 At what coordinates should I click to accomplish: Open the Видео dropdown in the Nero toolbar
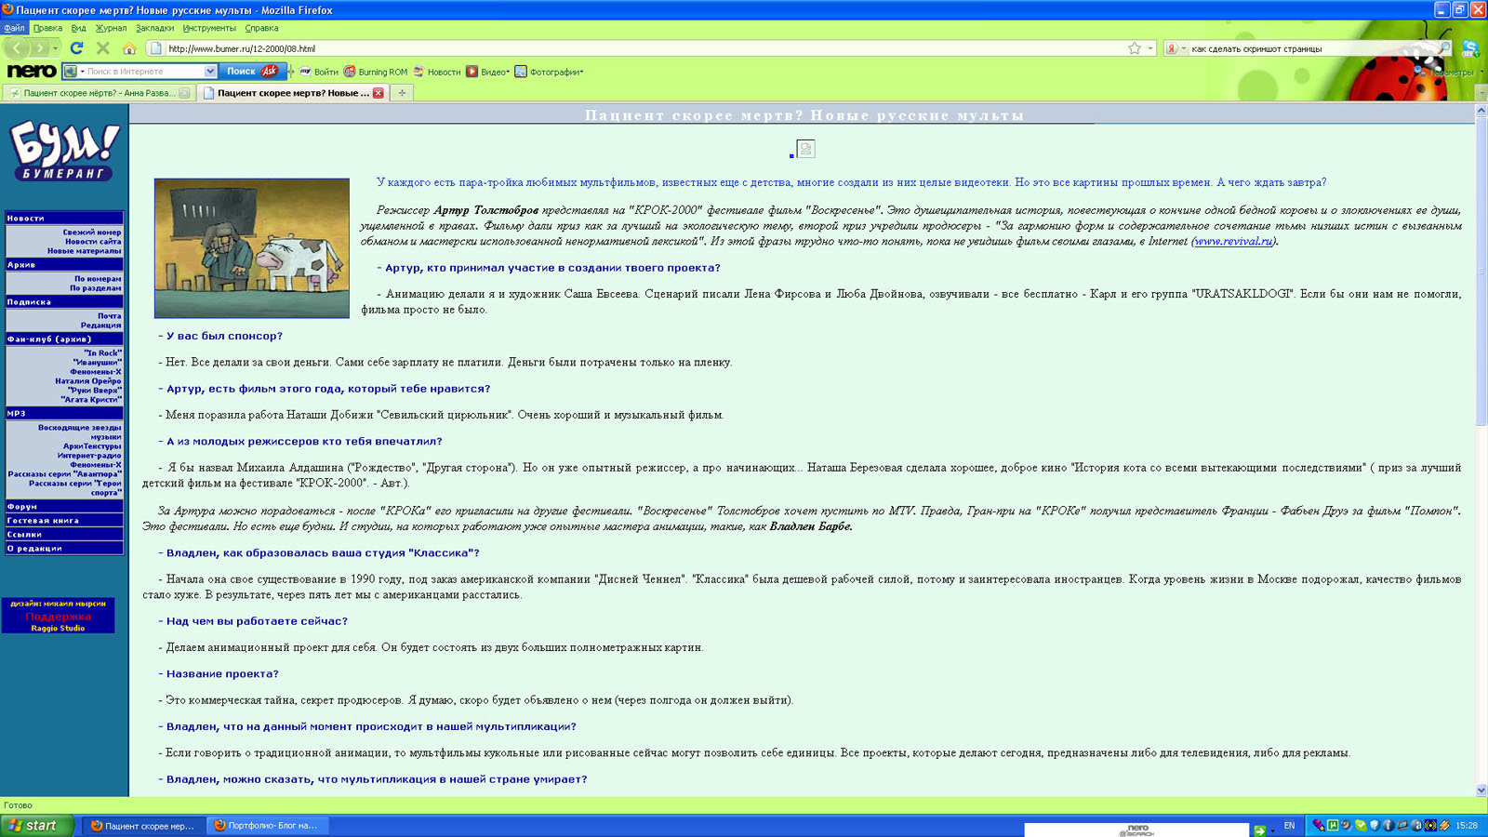(487, 72)
